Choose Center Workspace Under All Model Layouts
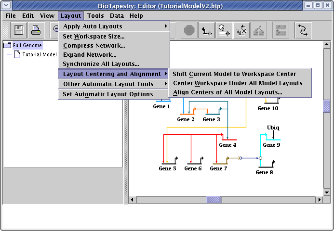Image resolution: width=334 pixels, height=231 pixels. pos(237,83)
